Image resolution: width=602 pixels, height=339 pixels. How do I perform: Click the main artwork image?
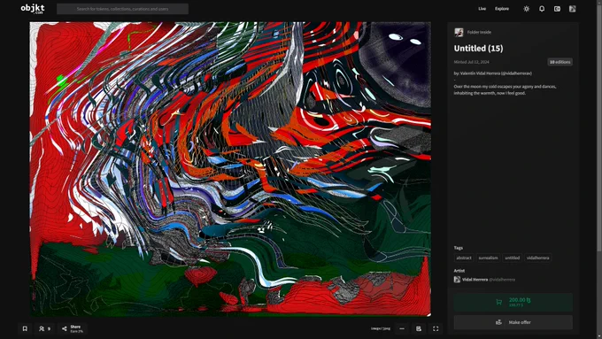tap(230, 169)
